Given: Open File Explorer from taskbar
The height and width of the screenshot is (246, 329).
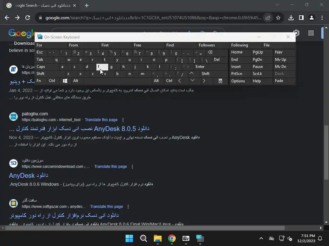Looking at the screenshot, I should coord(157,238).
